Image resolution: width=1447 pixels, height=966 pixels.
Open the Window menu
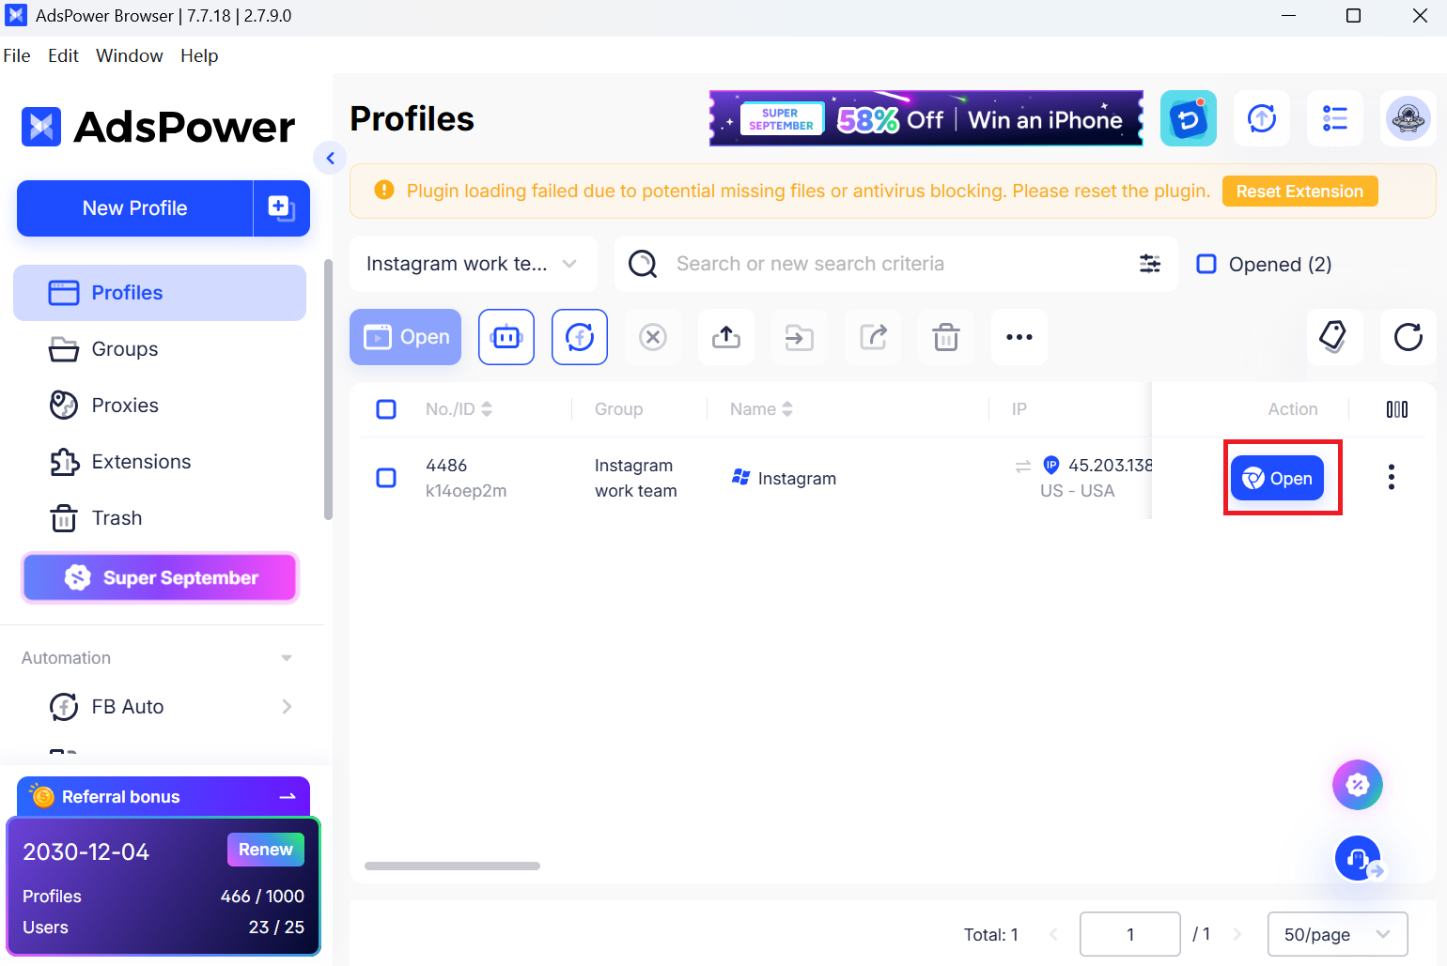[130, 55]
